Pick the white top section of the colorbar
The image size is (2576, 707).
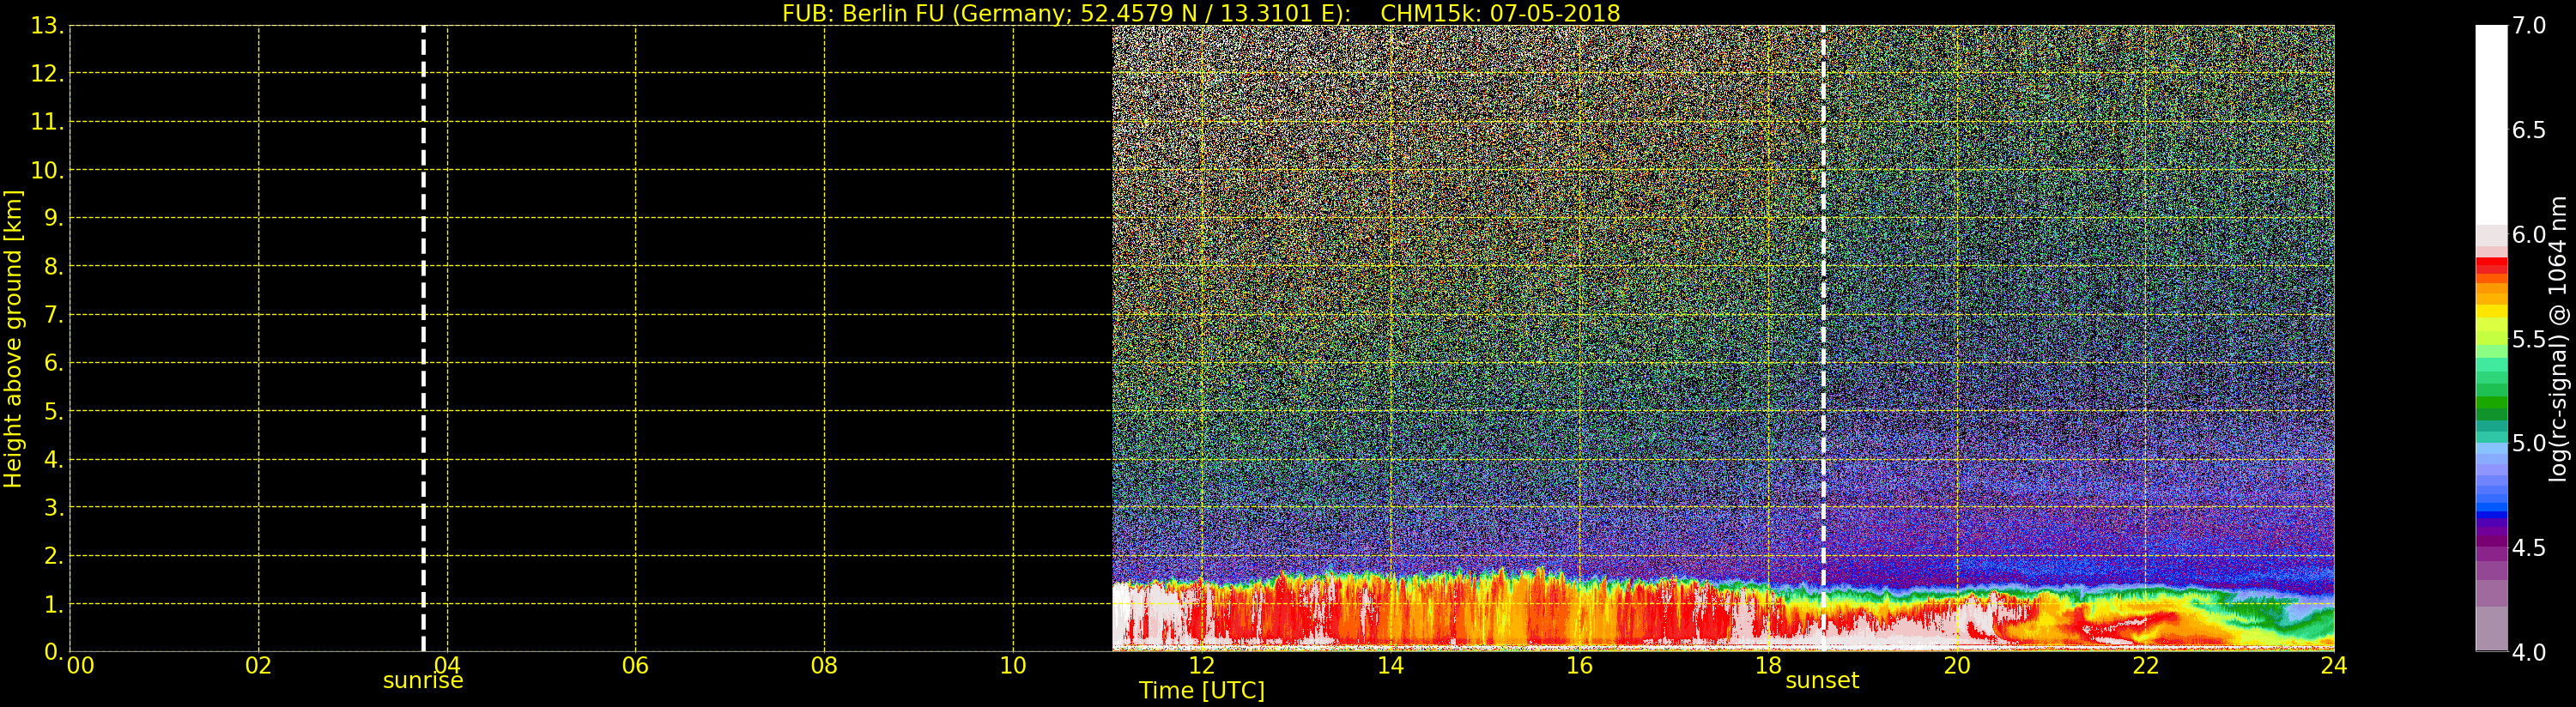(x=2491, y=120)
